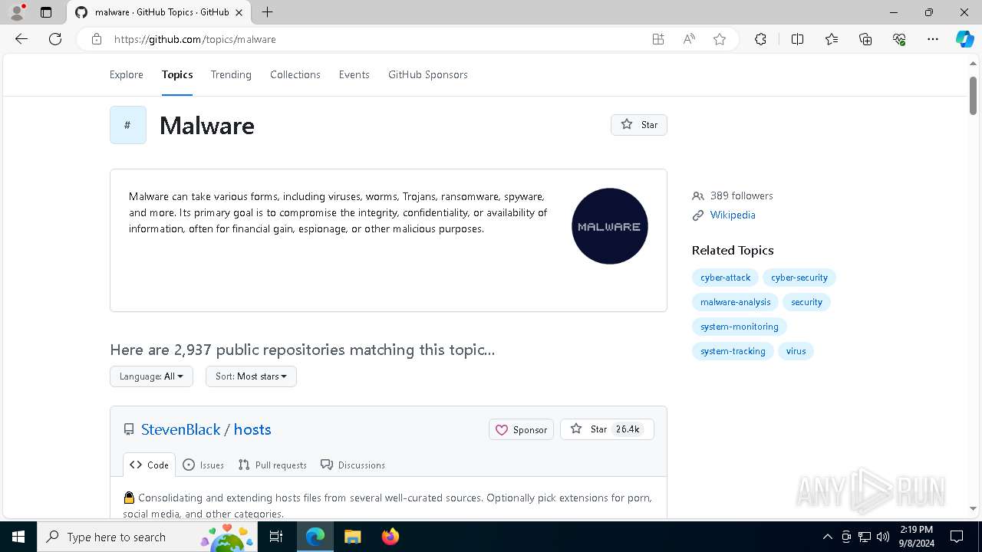Reload the current page
This screenshot has height=552, width=982.
point(55,39)
